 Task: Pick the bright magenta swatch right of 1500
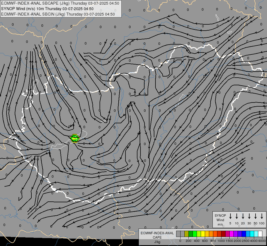(x=232, y=234)
